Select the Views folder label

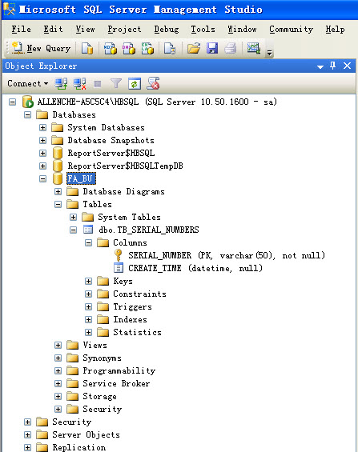coord(95,345)
